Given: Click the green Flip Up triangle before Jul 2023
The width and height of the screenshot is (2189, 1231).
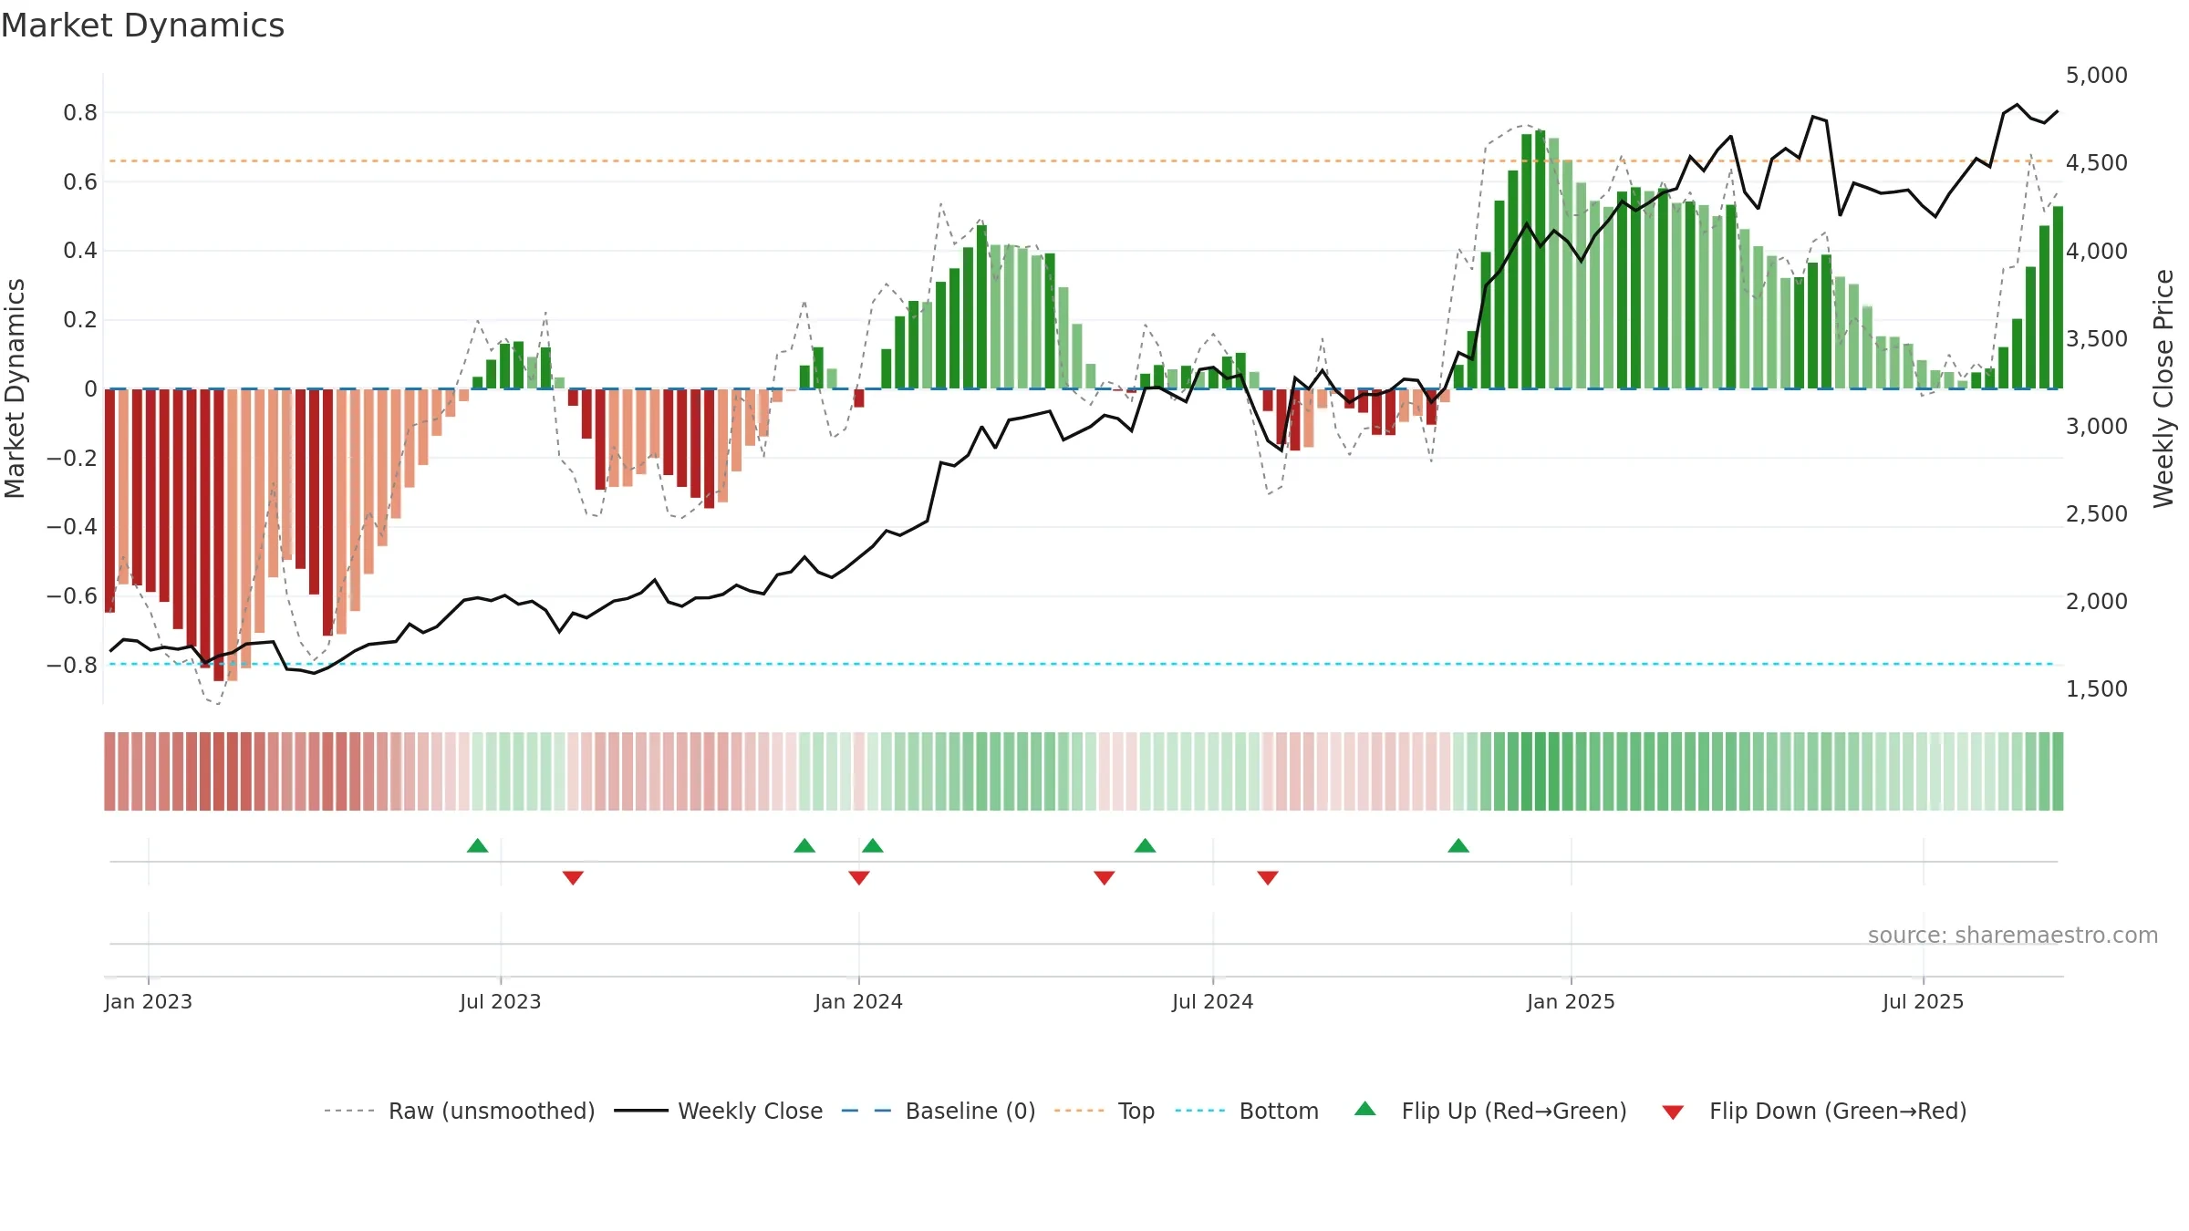Looking at the screenshot, I should (477, 845).
